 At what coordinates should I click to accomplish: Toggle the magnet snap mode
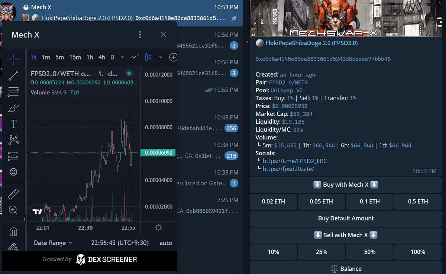pyautogui.click(x=14, y=232)
